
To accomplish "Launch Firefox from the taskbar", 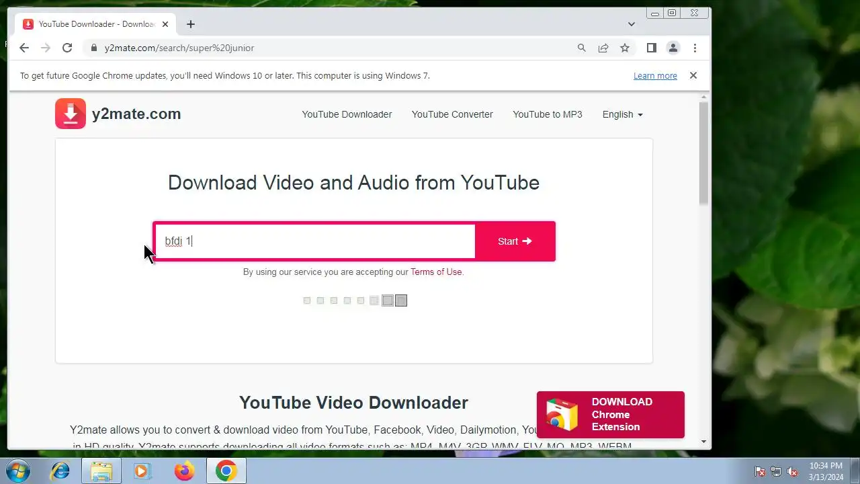I will tap(184, 471).
